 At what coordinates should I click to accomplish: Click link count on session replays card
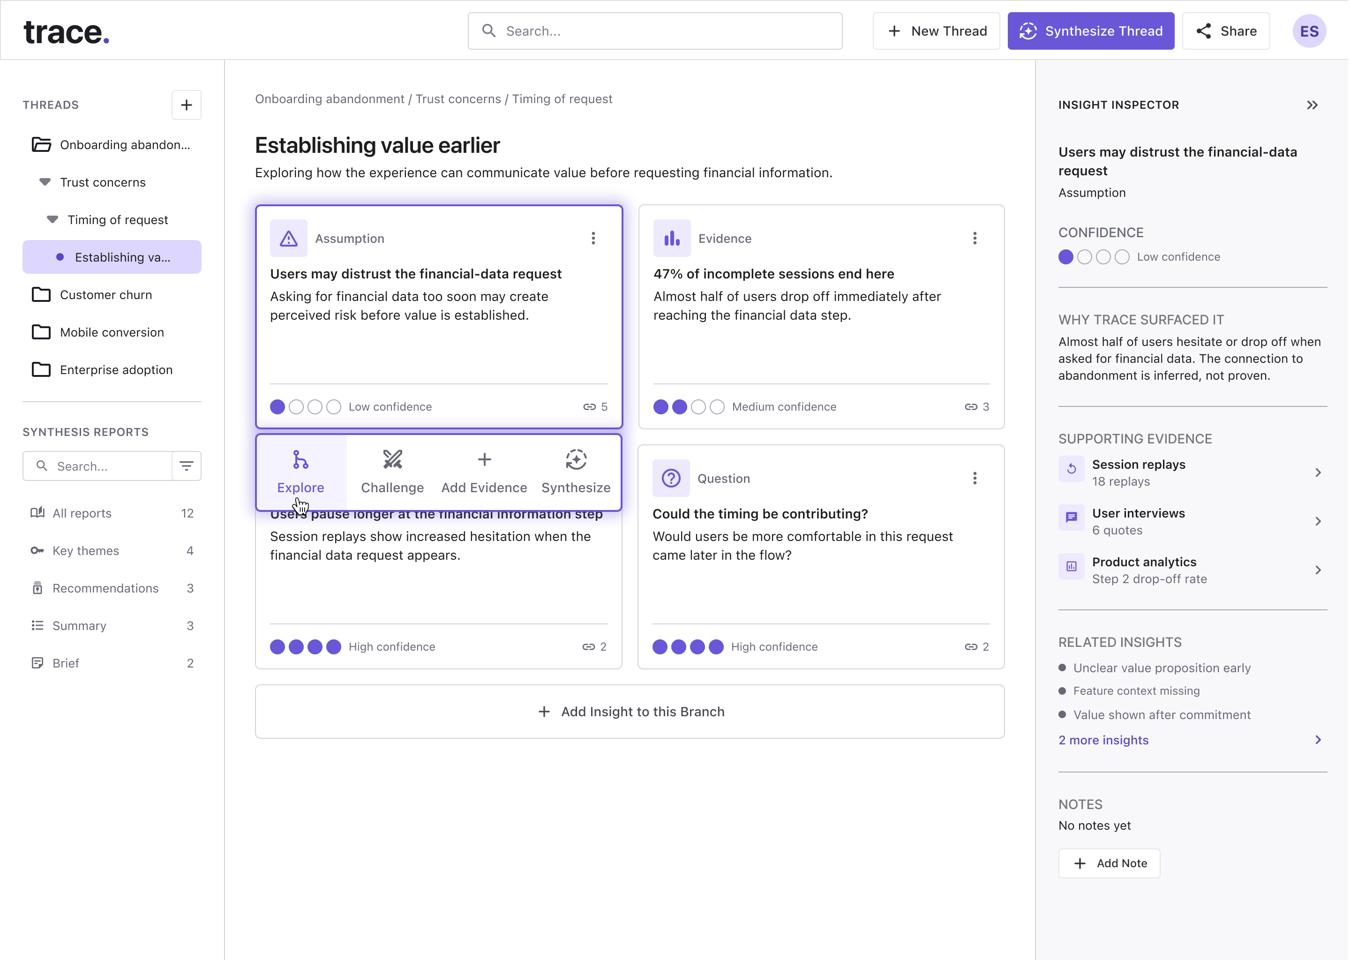pyautogui.click(x=594, y=647)
